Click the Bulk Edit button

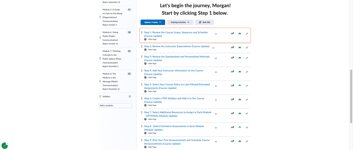pyautogui.click(x=204, y=22)
